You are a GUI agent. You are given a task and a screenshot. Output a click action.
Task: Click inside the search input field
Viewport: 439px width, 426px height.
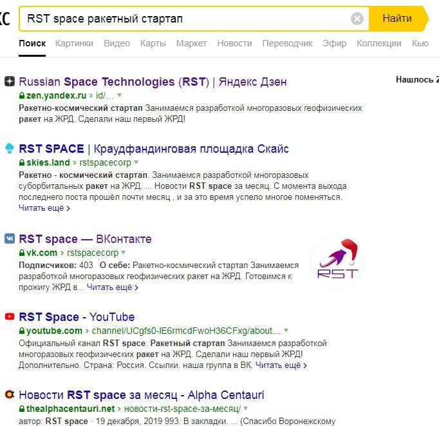tap(185, 19)
